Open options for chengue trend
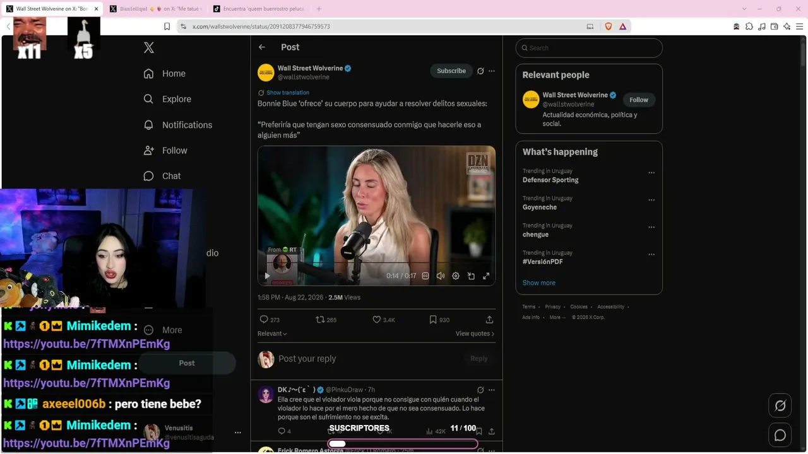The width and height of the screenshot is (808, 454). (x=651, y=227)
